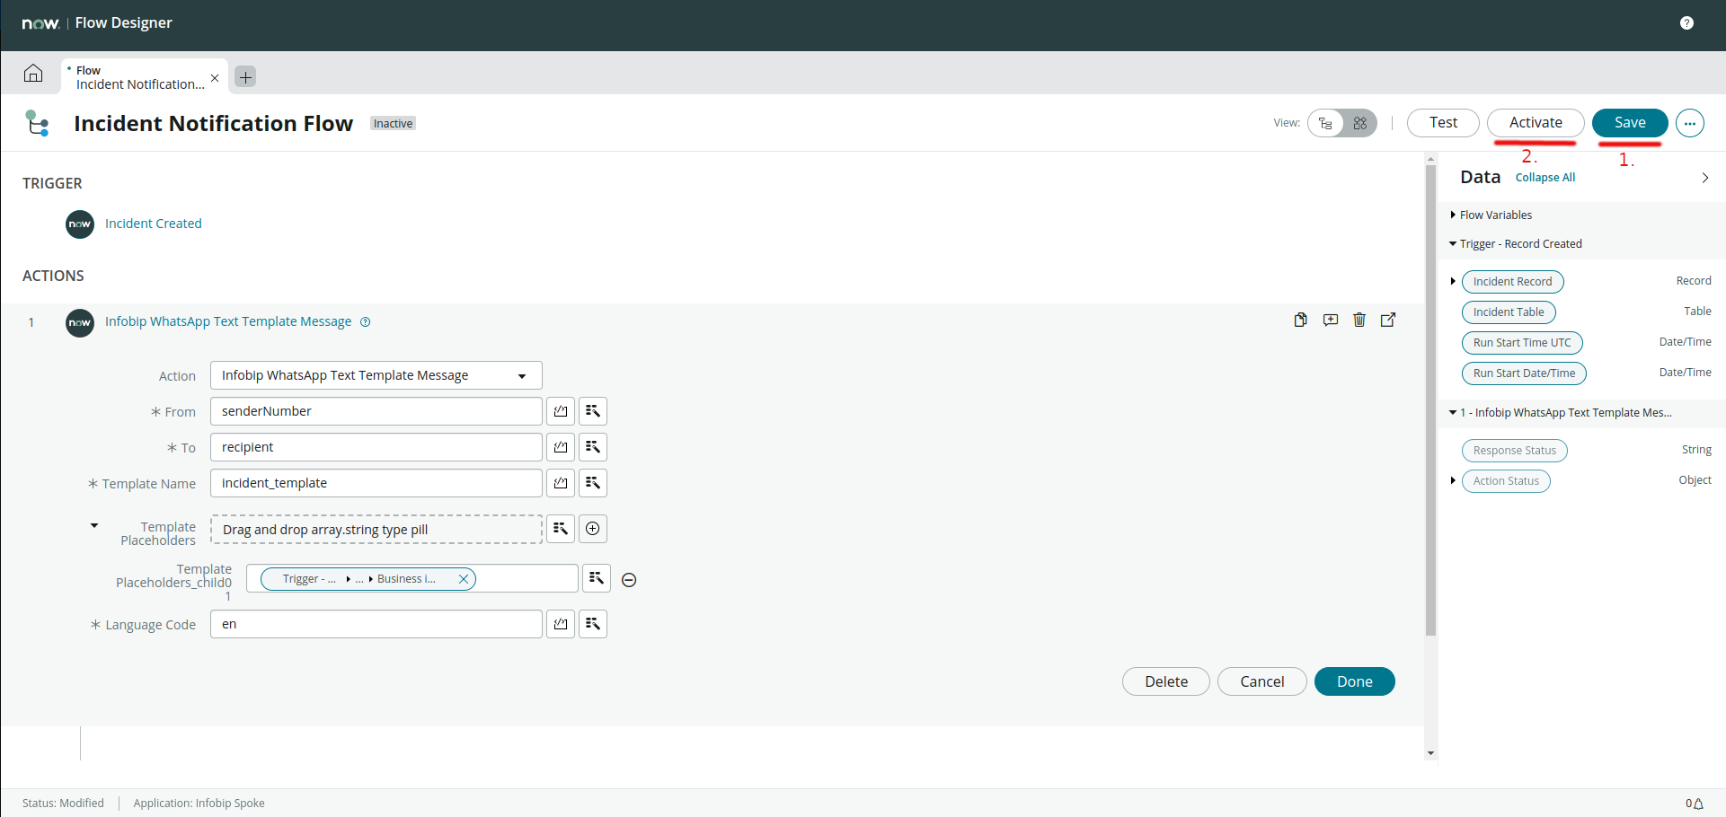This screenshot has height=817, width=1726.
Task: Open the more actions ellipsis menu
Action: [x=1690, y=123]
